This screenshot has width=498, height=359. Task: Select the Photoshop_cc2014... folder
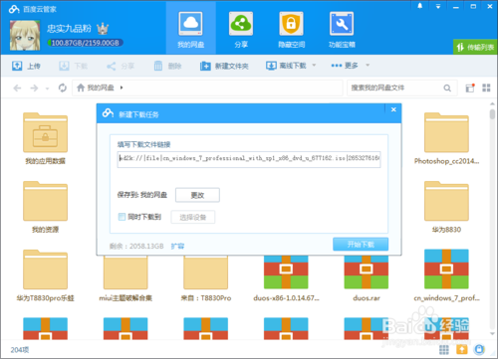pyautogui.click(x=446, y=138)
